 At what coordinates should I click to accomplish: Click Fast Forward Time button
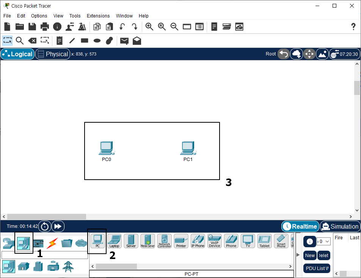coord(58,226)
